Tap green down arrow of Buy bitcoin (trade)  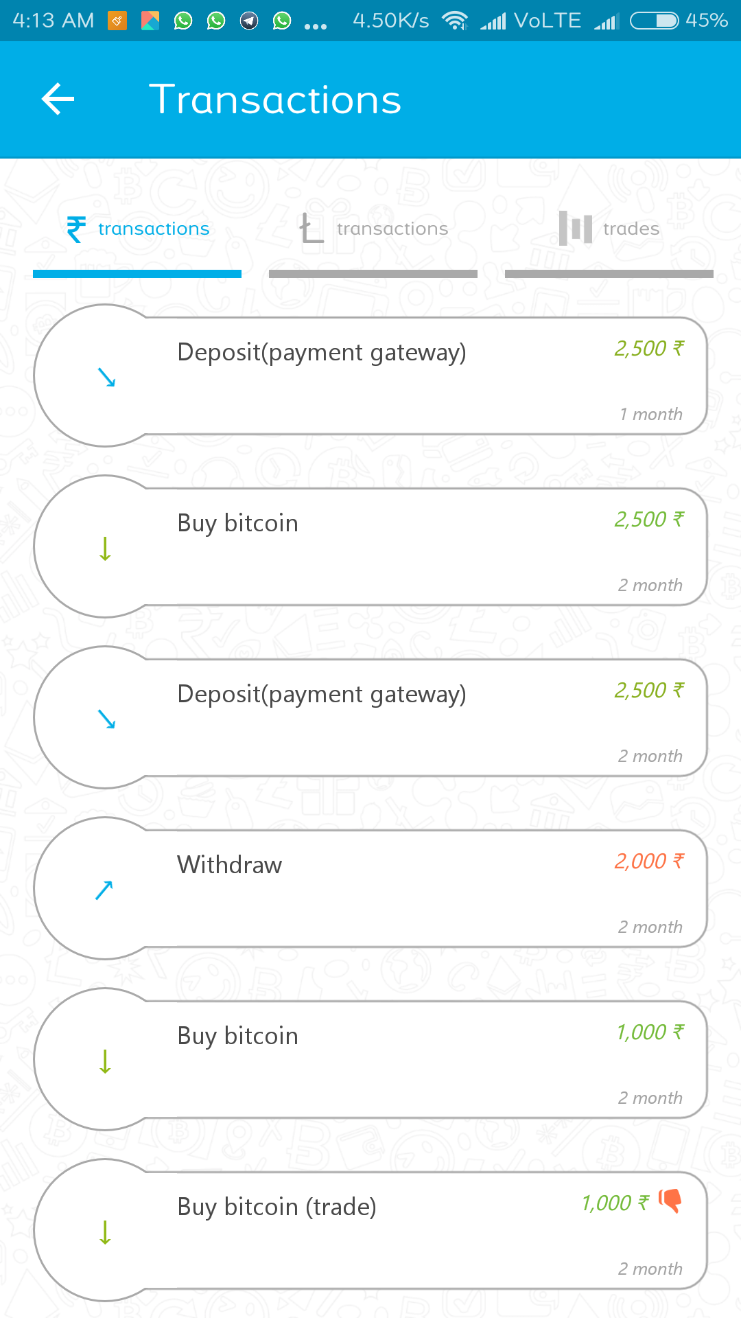point(105,1232)
